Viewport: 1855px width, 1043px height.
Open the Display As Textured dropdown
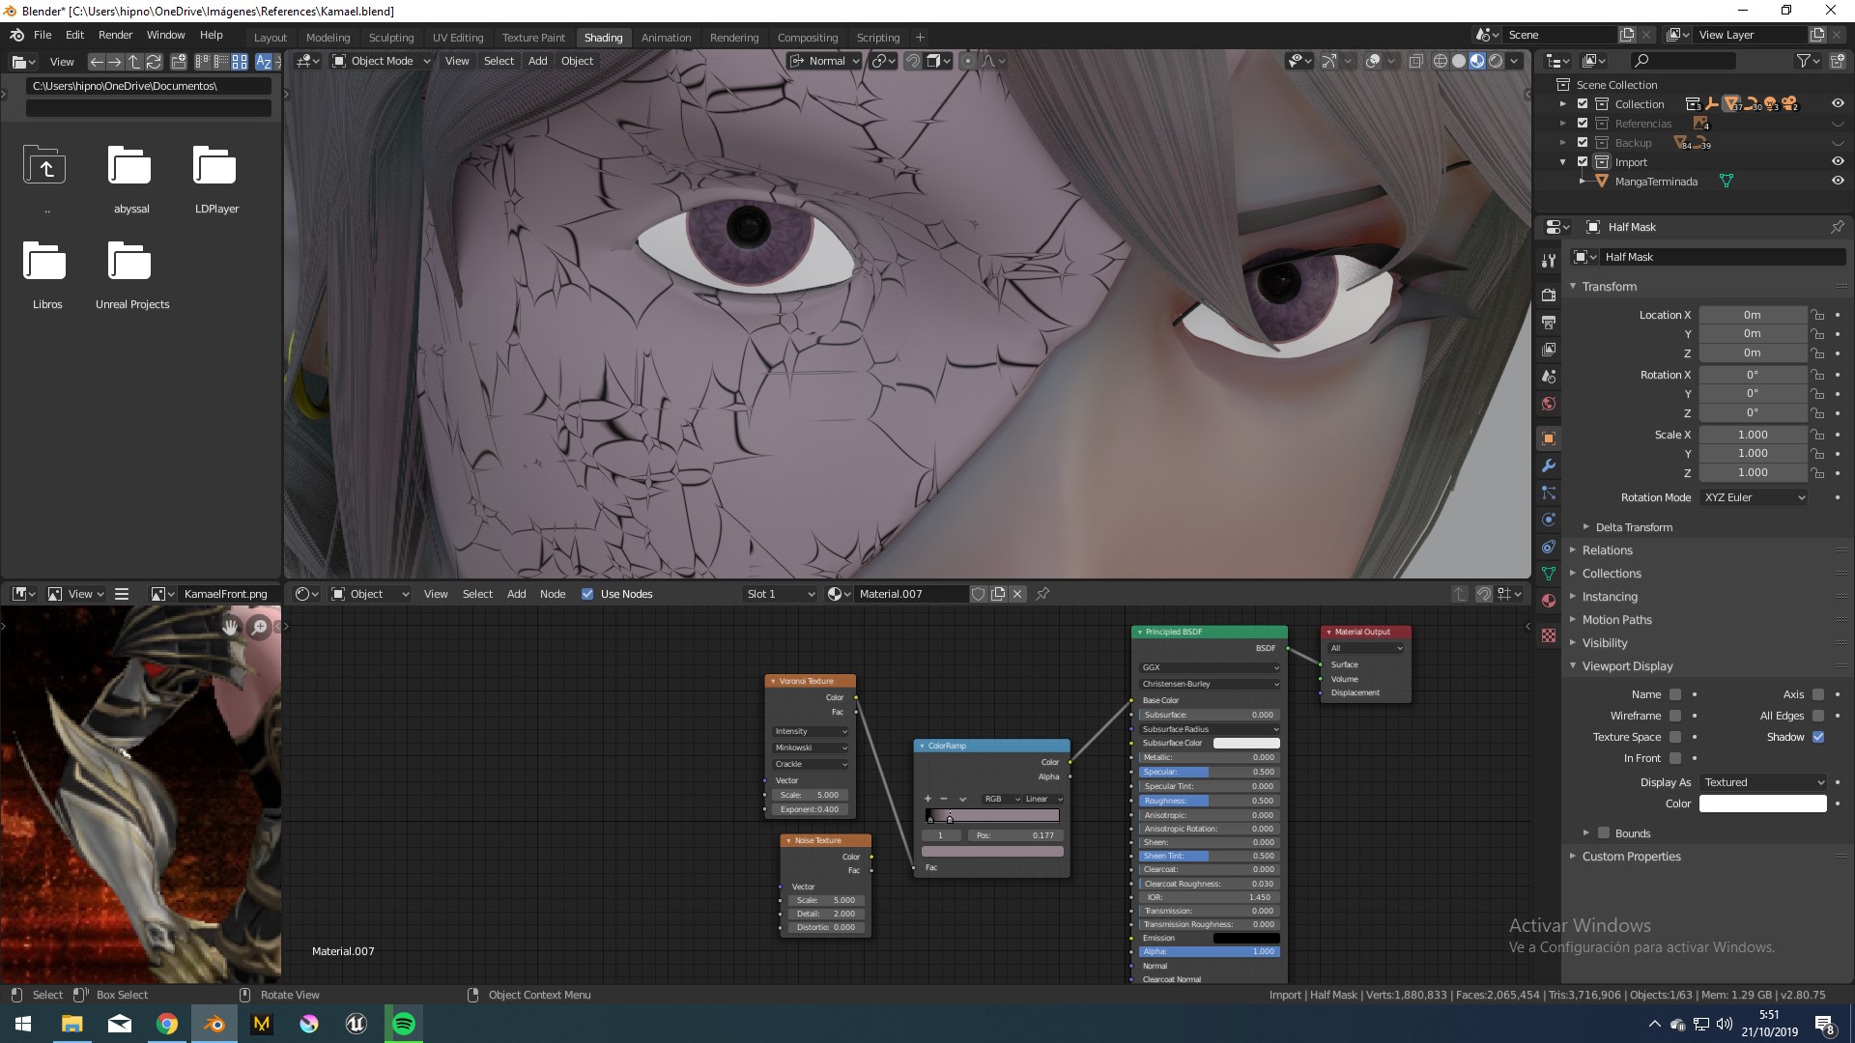pos(1763,782)
